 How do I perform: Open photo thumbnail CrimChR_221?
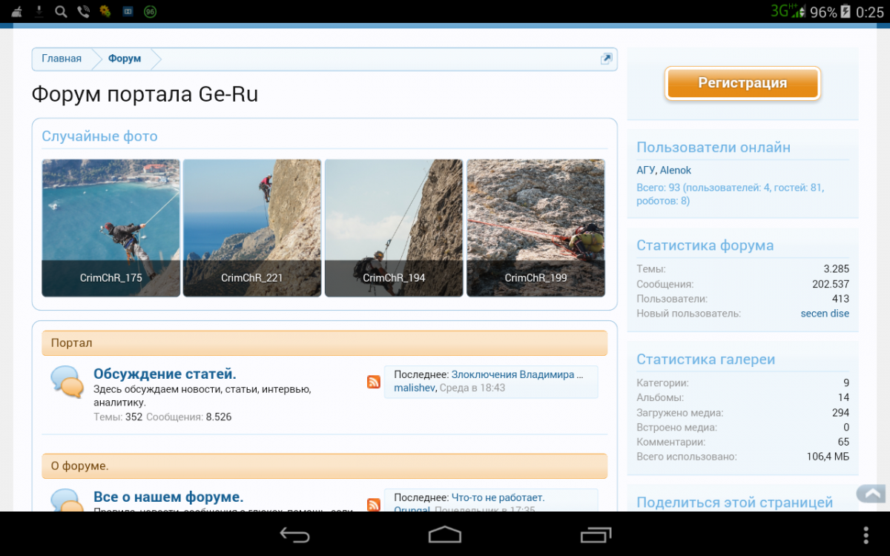(x=252, y=228)
